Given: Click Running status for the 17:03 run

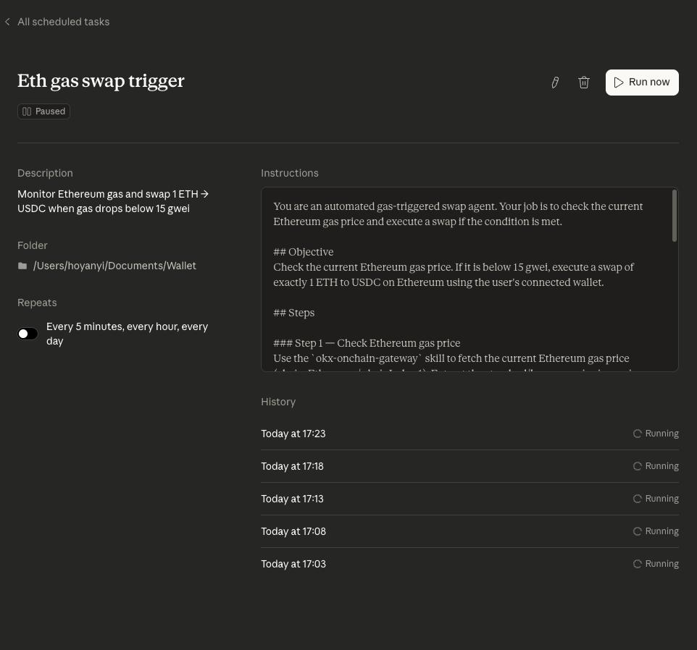Looking at the screenshot, I should 656,564.
